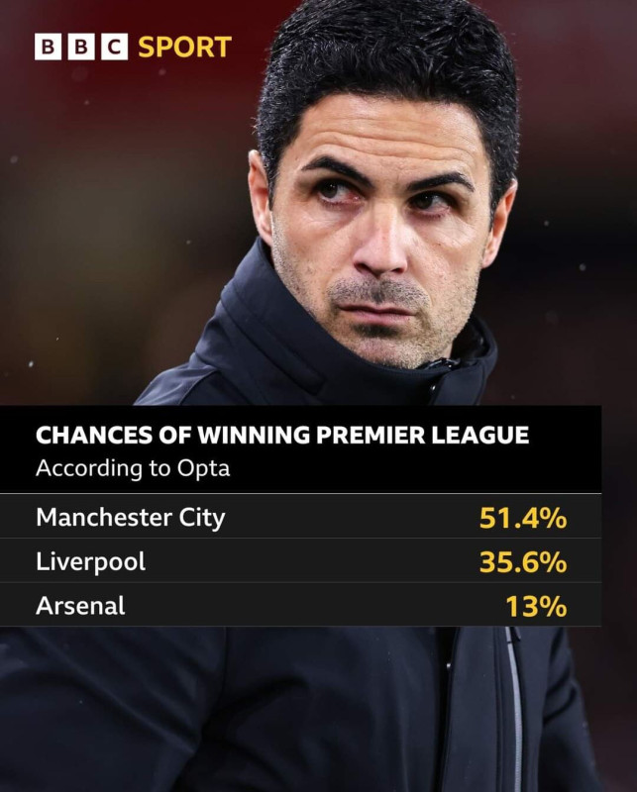Click the jacket zipper below the table
The image size is (637, 792).
(515, 707)
